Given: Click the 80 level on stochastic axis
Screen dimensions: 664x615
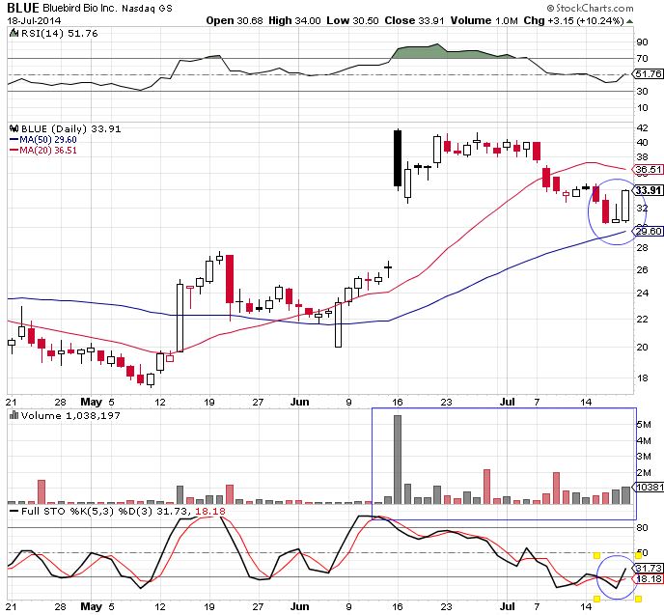Looking at the screenshot, I should (x=642, y=528).
